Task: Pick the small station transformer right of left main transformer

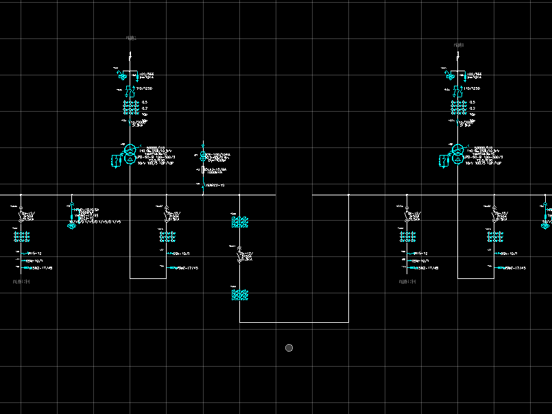Action: click(x=203, y=156)
